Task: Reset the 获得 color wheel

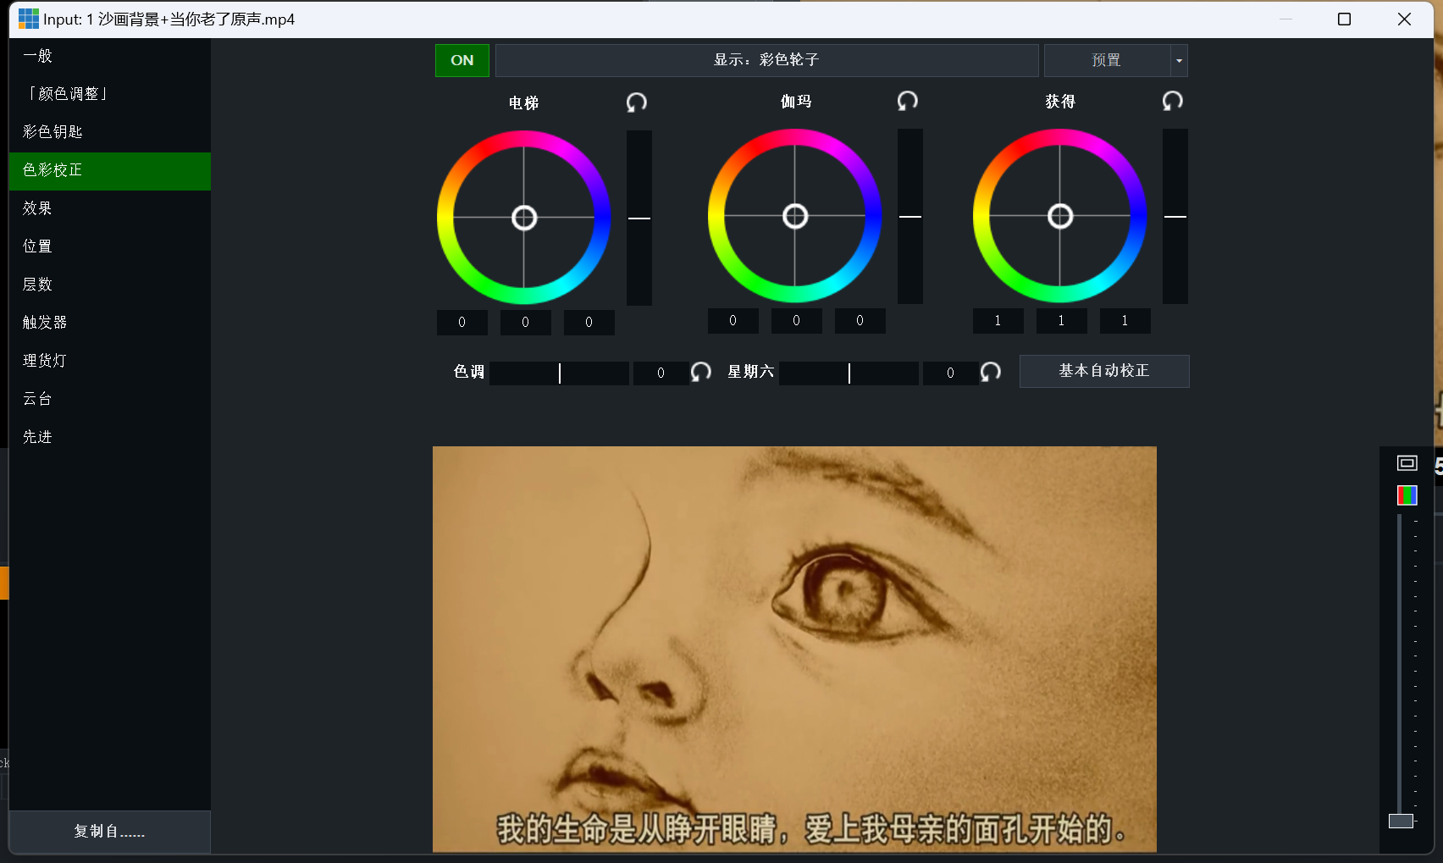Action: [x=1172, y=102]
